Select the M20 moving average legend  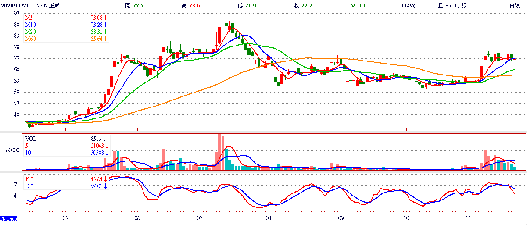(30, 32)
